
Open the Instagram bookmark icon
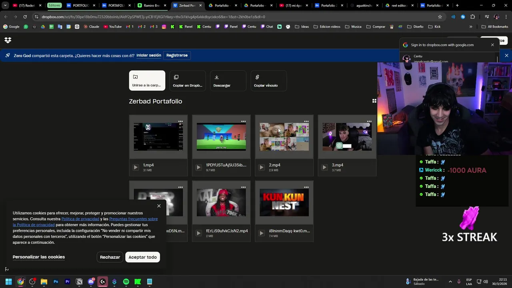(x=164, y=27)
